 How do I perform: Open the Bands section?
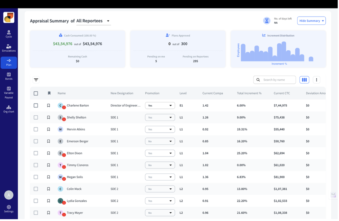coord(9,77)
